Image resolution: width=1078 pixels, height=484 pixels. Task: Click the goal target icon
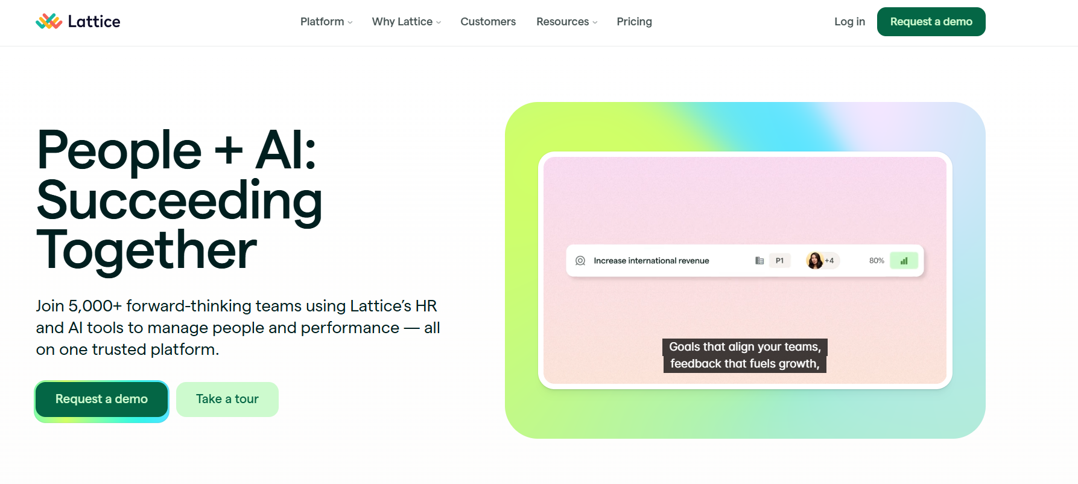click(x=580, y=261)
